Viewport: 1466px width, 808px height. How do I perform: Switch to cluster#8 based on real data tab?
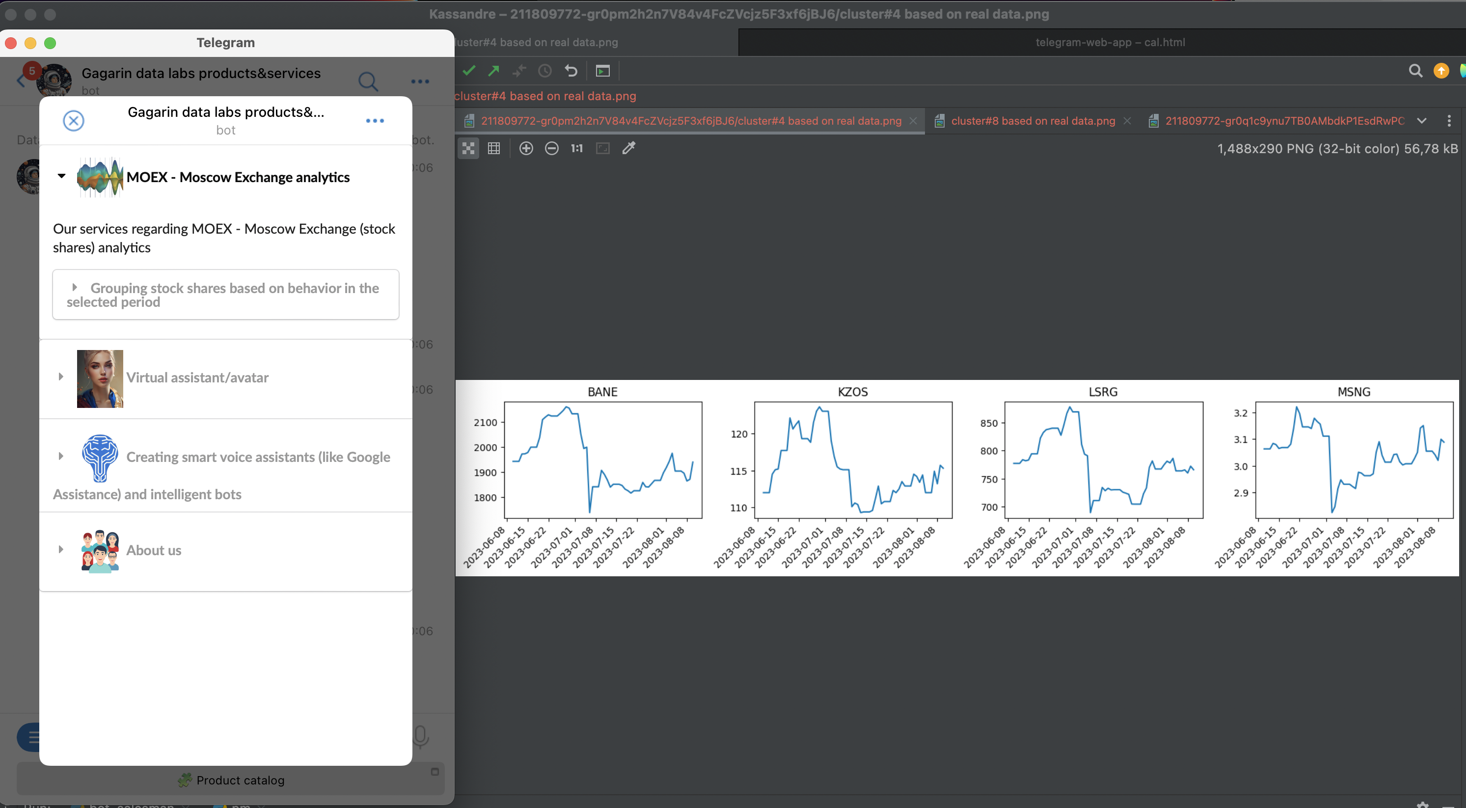1032,121
